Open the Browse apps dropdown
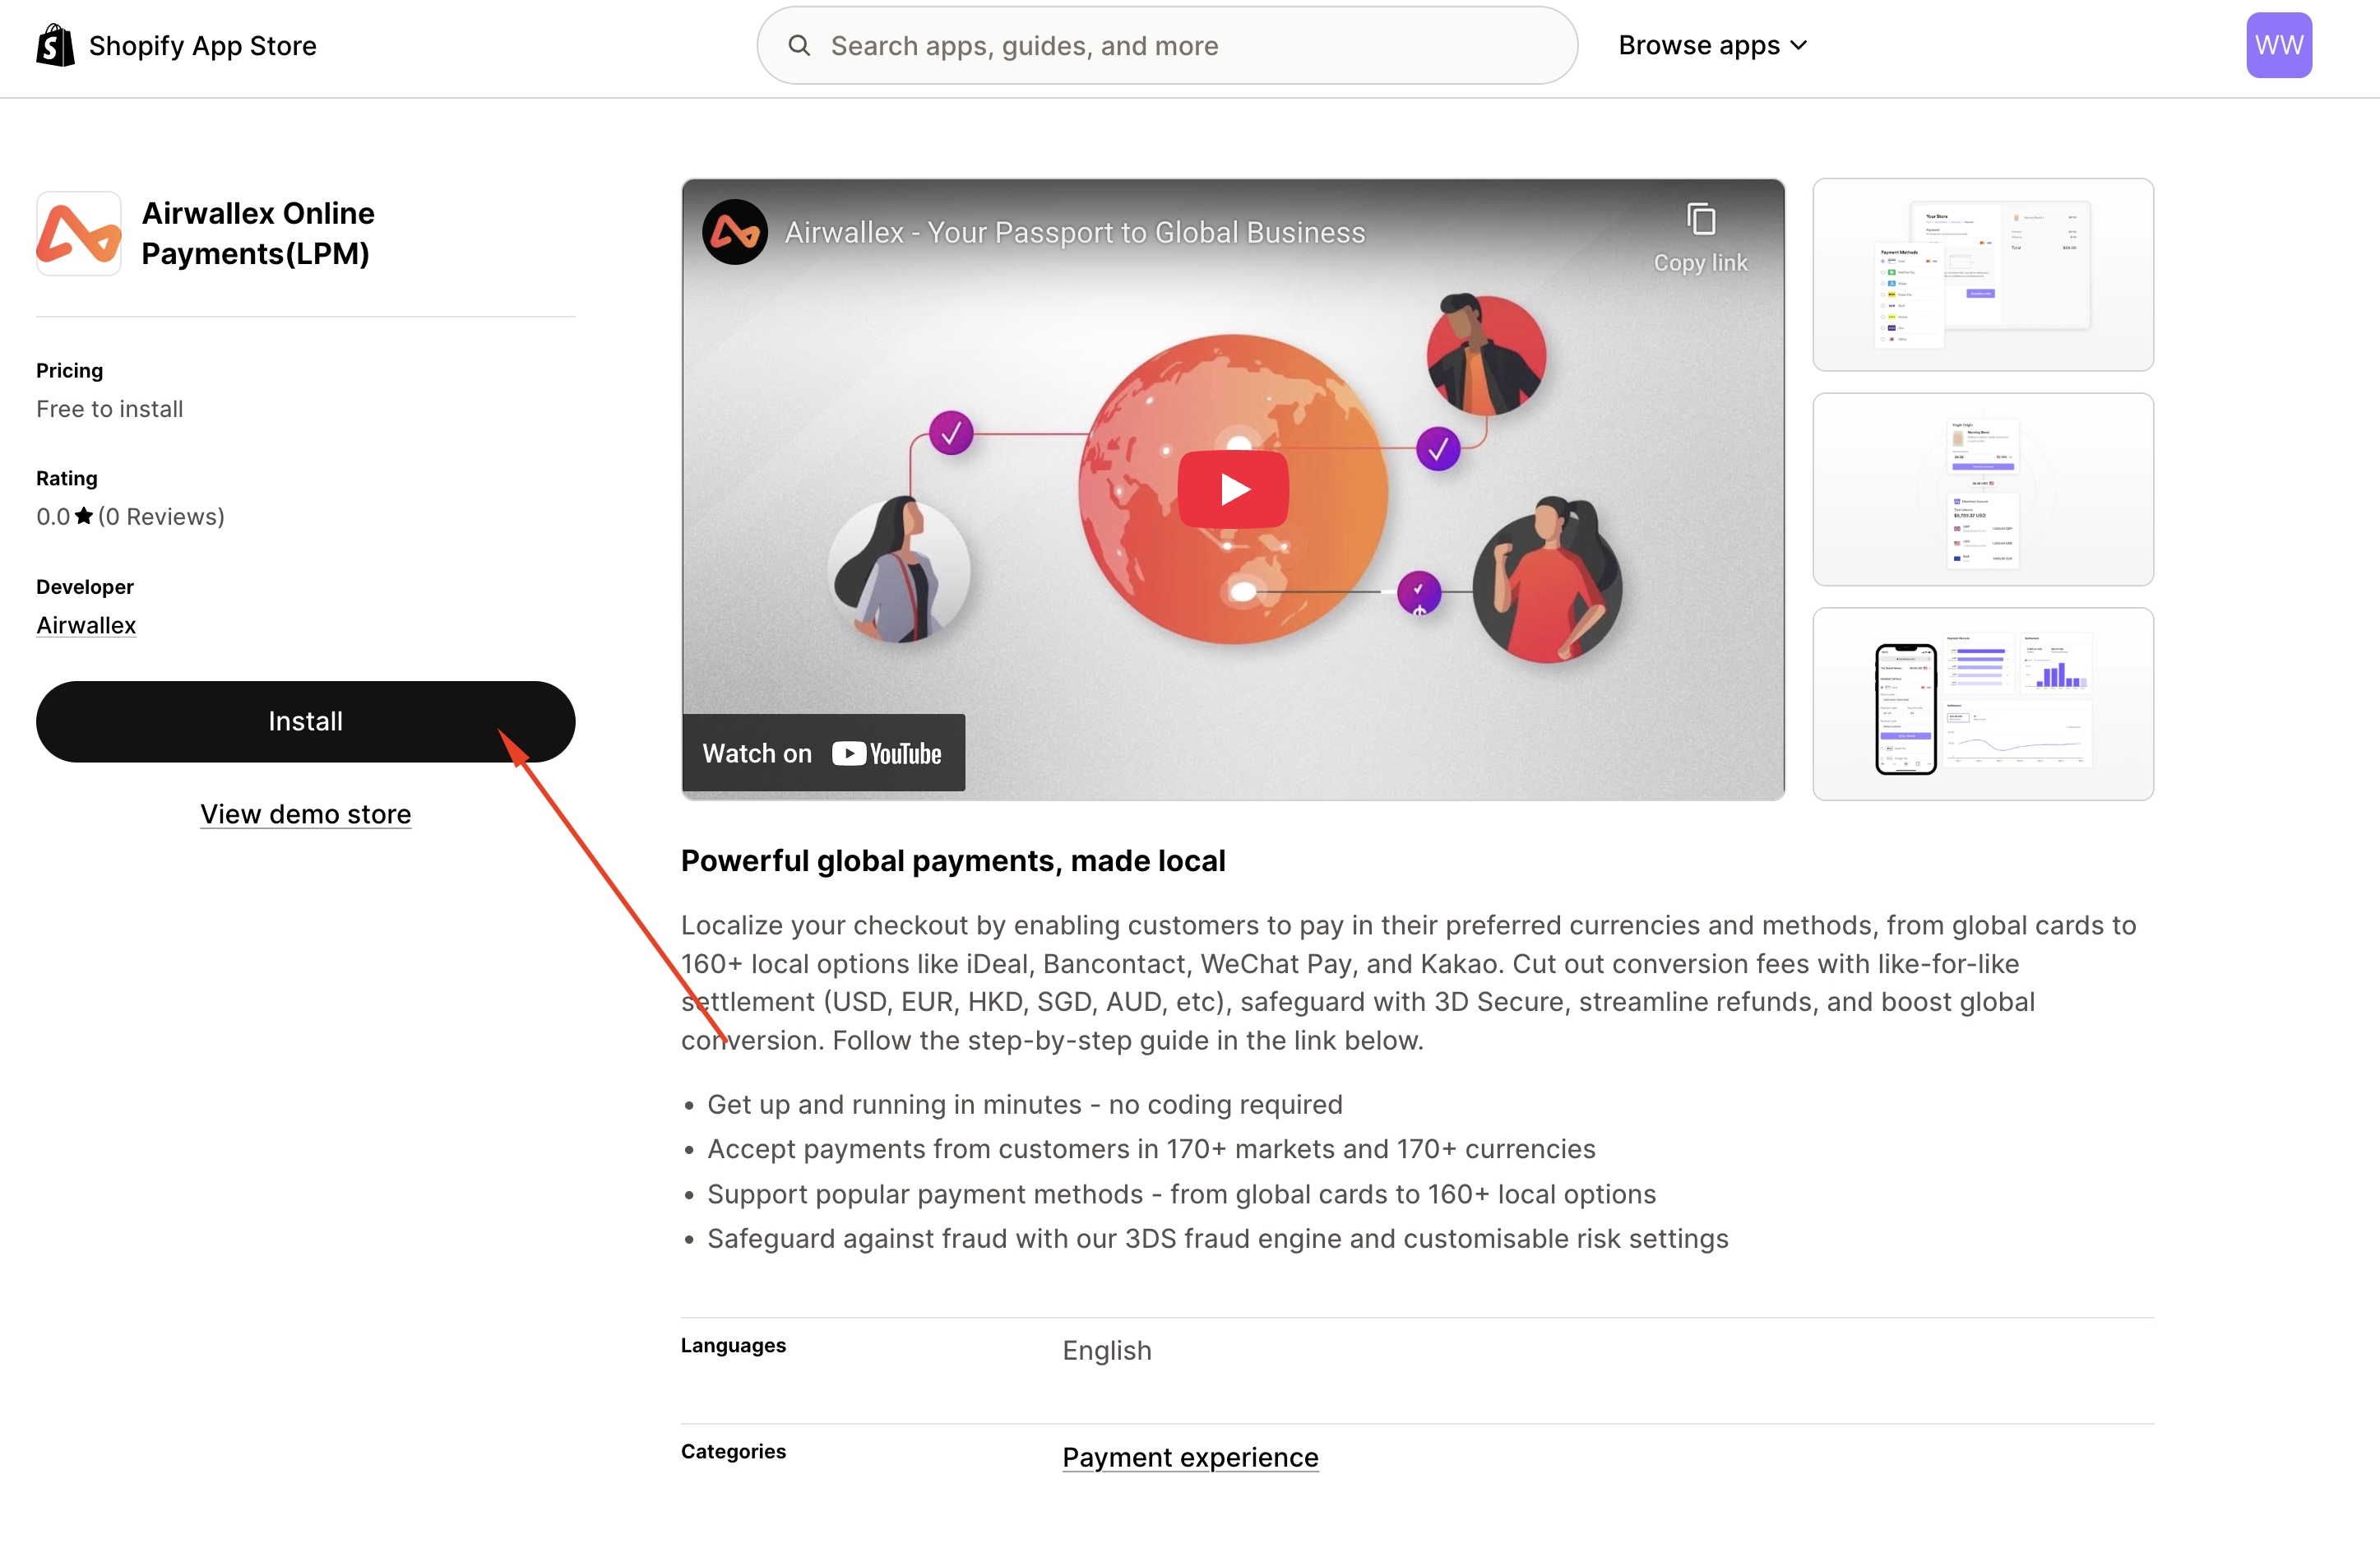Screen dimensions: 2380x1553 coord(1700,44)
